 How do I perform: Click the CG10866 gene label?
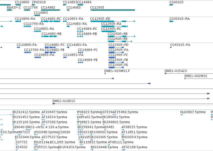tap(22, 2)
